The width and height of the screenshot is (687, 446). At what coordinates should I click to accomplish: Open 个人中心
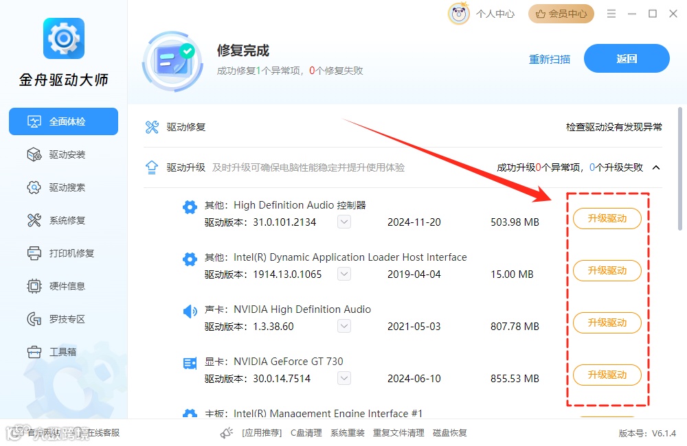[x=495, y=14]
